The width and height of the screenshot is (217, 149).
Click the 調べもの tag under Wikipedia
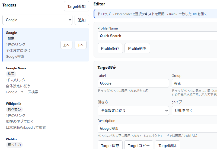coord(14,109)
